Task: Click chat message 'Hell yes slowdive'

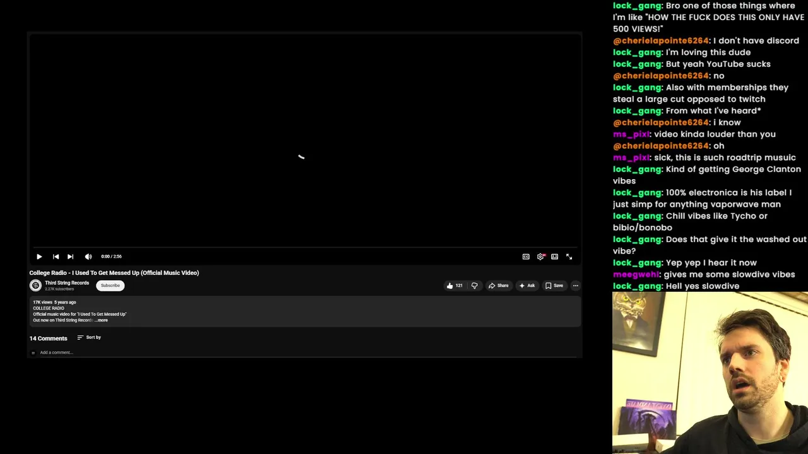Action: pos(702,286)
